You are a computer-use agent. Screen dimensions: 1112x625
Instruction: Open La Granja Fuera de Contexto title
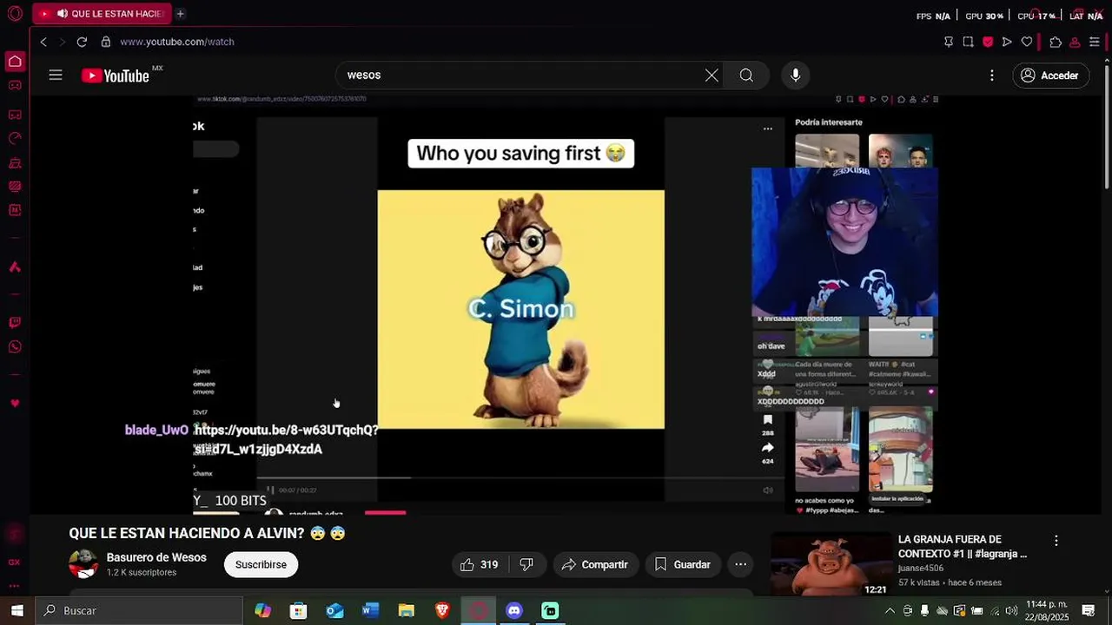click(x=963, y=546)
